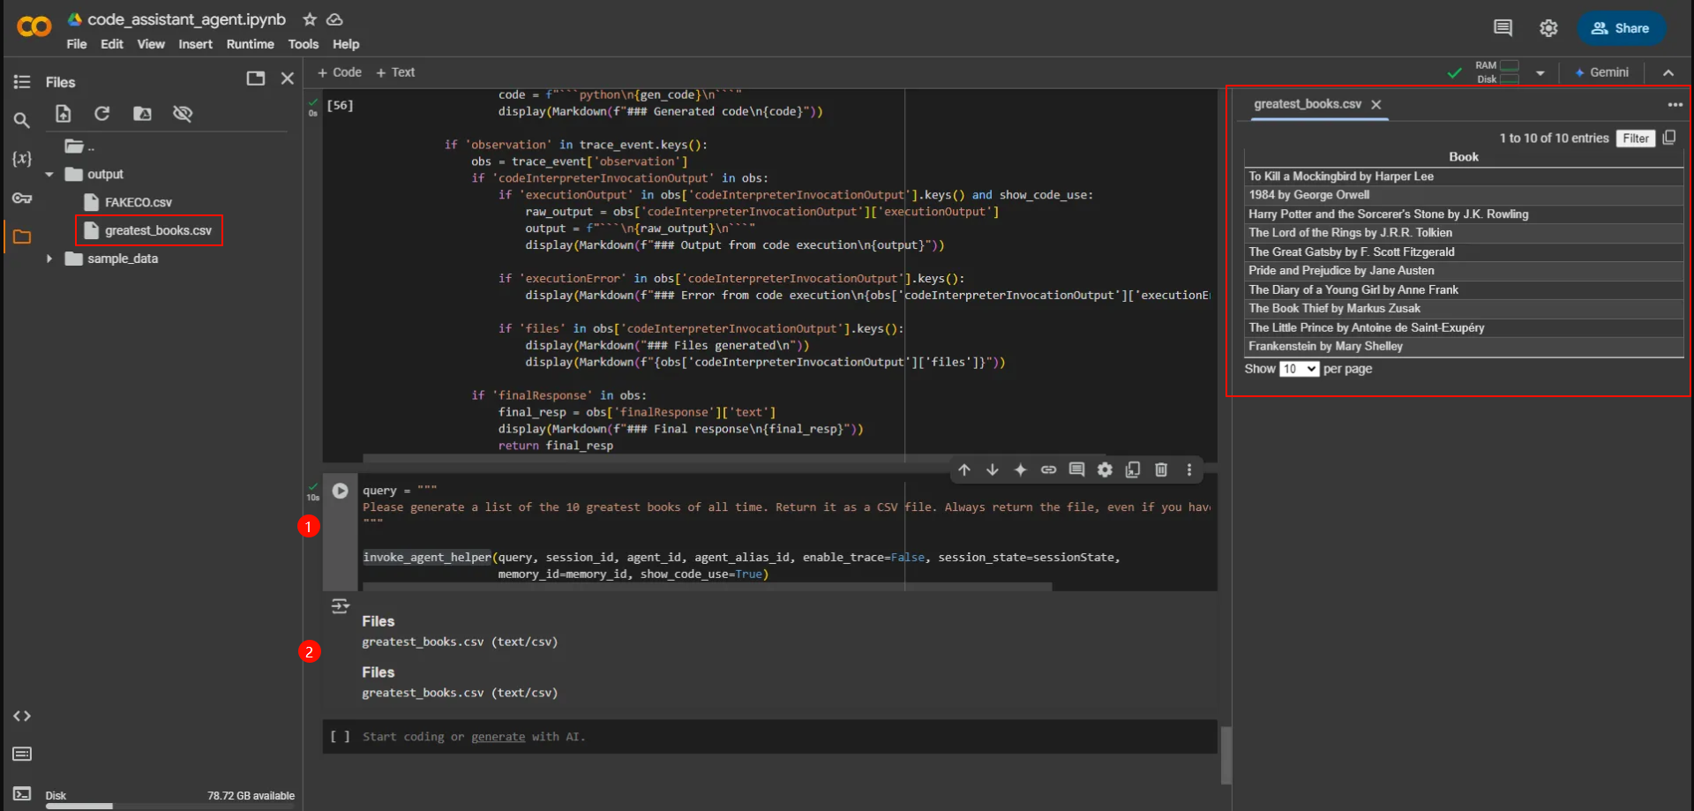
Task: Open the Gemini assistant
Action: pyautogui.click(x=1602, y=72)
